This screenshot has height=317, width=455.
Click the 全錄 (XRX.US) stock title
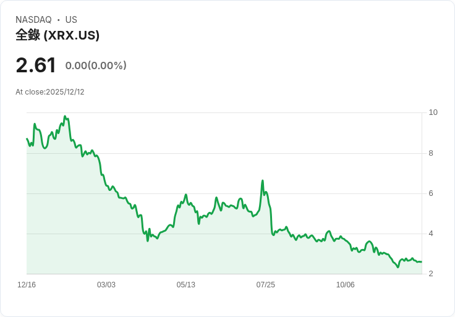[57, 35]
